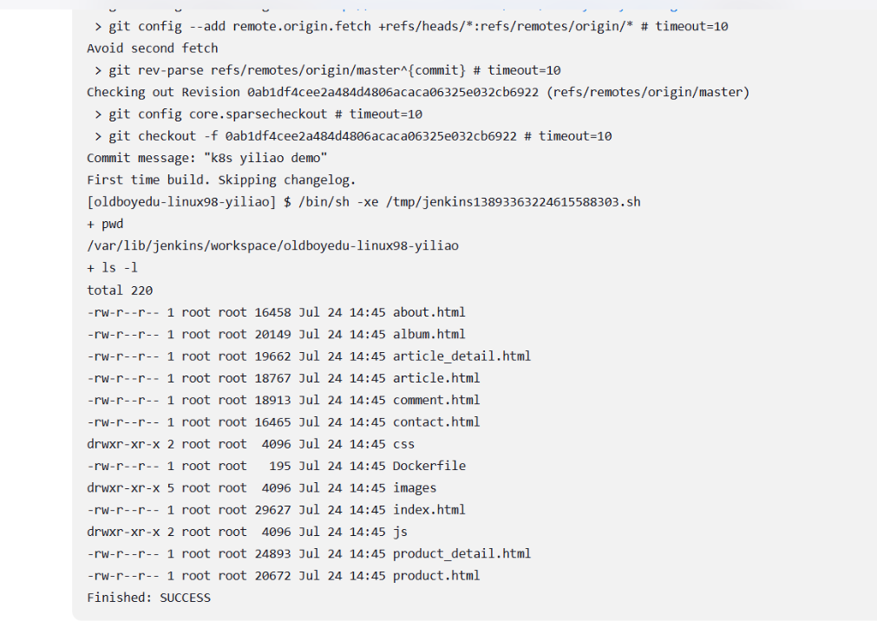This screenshot has width=877, height=634.
Task: Click comment.html in the console output
Action: tap(435, 400)
